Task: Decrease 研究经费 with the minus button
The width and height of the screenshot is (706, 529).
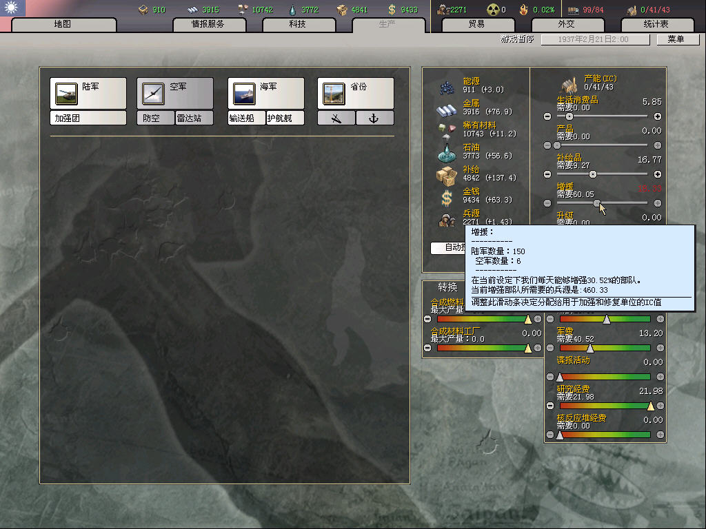Action: [549, 406]
